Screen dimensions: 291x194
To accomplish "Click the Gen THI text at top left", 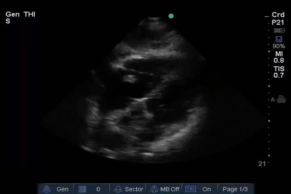I will [x=21, y=15].
